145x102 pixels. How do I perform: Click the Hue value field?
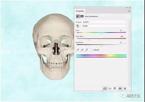click(123, 30)
